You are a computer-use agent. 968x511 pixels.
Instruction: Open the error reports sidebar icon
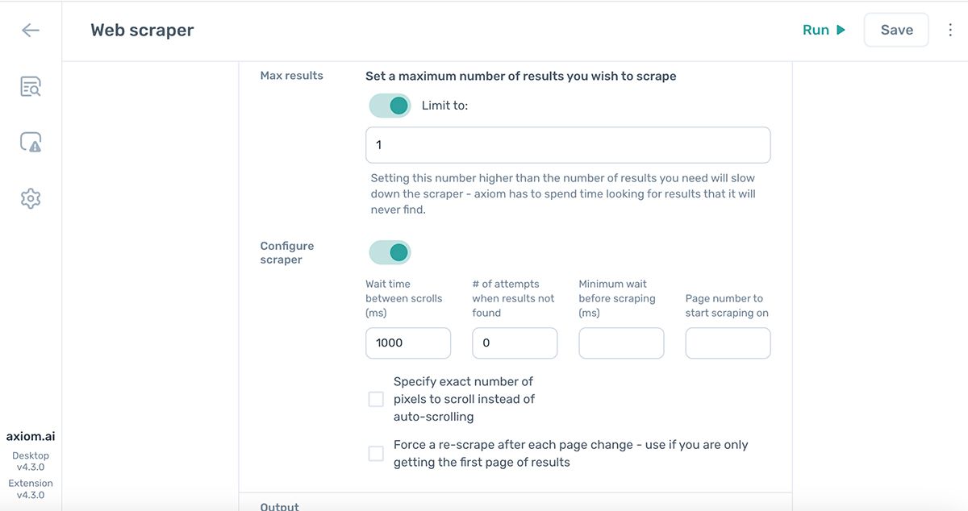click(x=31, y=143)
